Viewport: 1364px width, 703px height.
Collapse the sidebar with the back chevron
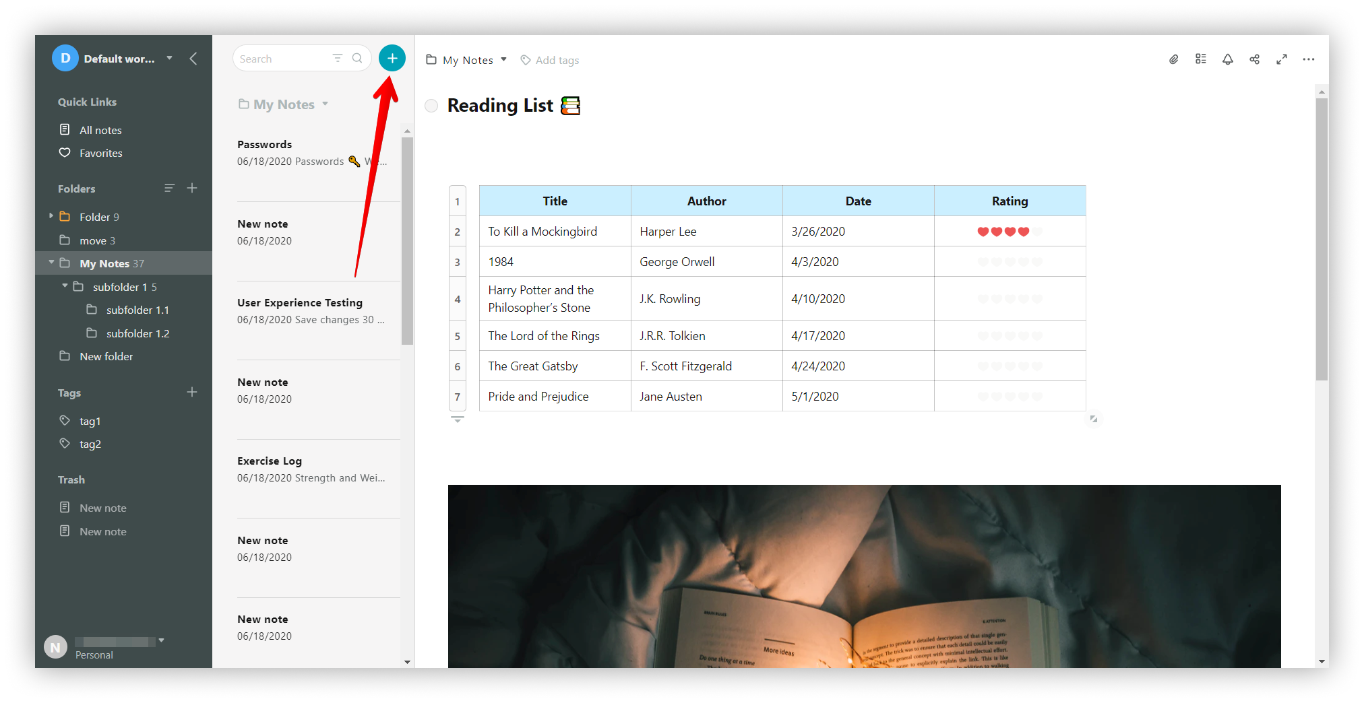tap(193, 59)
